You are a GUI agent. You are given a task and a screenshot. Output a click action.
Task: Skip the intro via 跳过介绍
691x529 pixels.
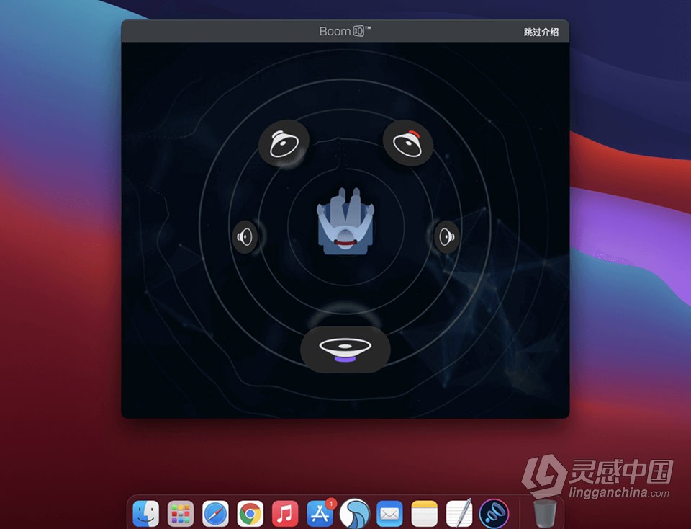point(541,32)
